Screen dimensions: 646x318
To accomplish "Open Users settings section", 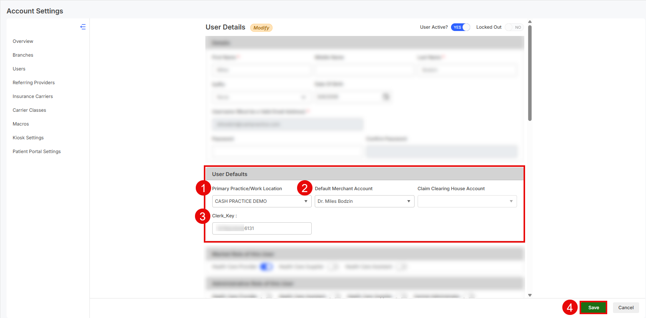I will [x=19, y=69].
